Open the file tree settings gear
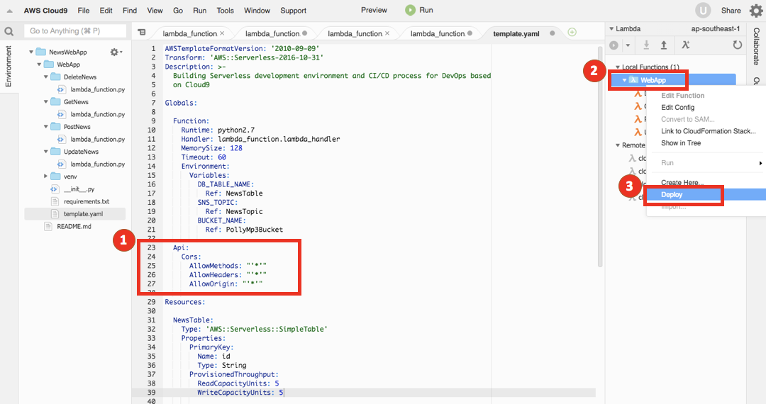Viewport: 766px width, 404px height. pyautogui.click(x=116, y=52)
